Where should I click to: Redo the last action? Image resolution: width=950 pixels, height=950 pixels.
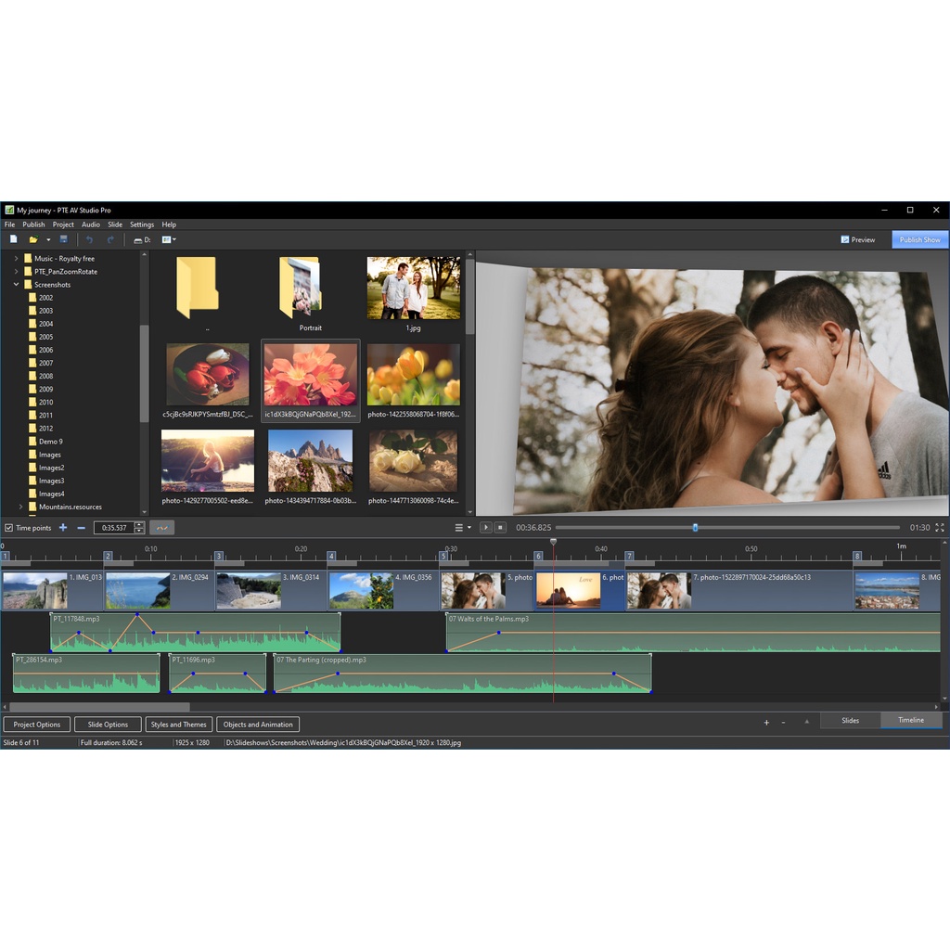pyautogui.click(x=110, y=239)
